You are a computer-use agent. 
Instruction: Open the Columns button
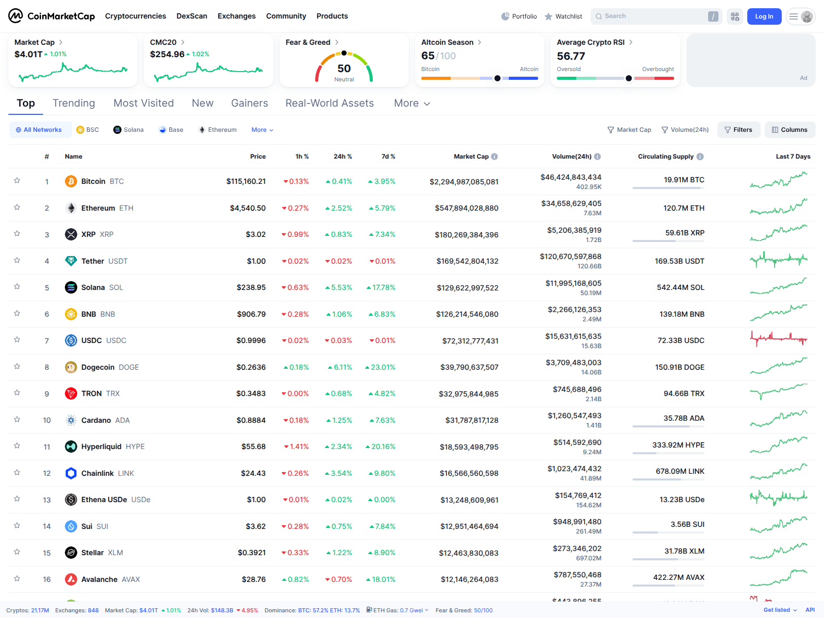(790, 130)
